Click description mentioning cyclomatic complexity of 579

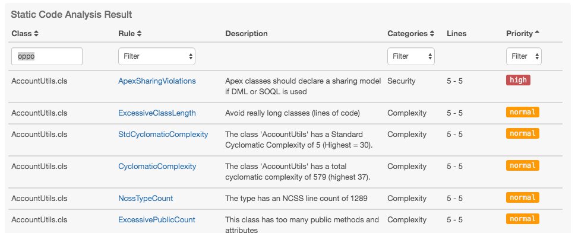click(298, 172)
